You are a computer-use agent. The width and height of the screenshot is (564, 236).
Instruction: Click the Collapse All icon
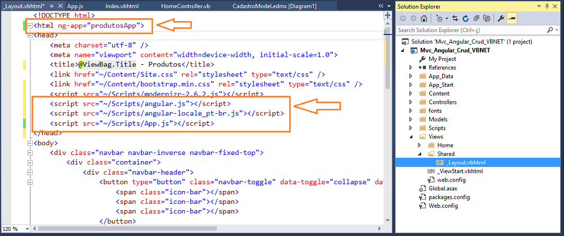click(476, 19)
